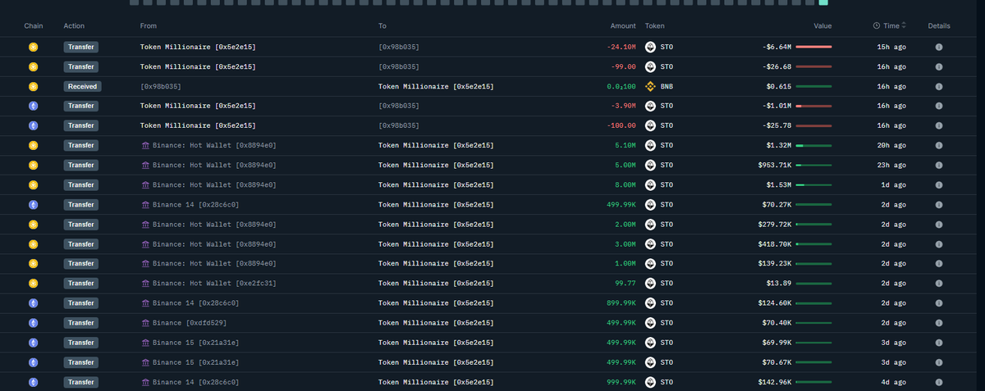Click the Details column header

click(939, 26)
